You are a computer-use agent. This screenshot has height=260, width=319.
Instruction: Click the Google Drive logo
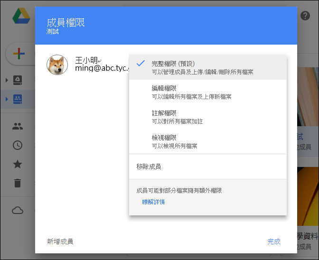click(x=21, y=16)
